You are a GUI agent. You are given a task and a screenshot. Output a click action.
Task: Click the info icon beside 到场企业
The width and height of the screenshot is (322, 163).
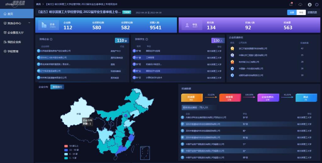coord(51,39)
